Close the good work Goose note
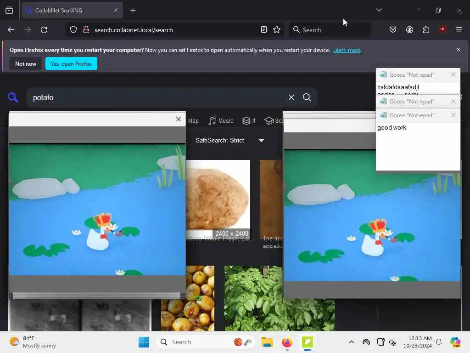This screenshot has height=353, width=470. click(x=453, y=115)
